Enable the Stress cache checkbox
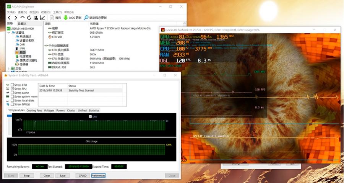344x183 pixels. [x=12, y=93]
